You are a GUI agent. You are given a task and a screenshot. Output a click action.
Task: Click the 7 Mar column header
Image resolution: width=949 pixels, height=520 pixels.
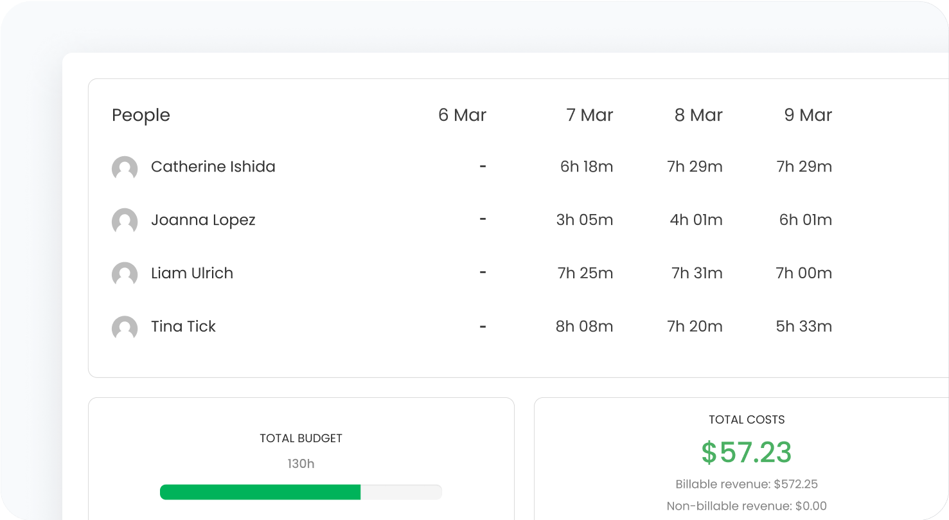click(x=589, y=115)
